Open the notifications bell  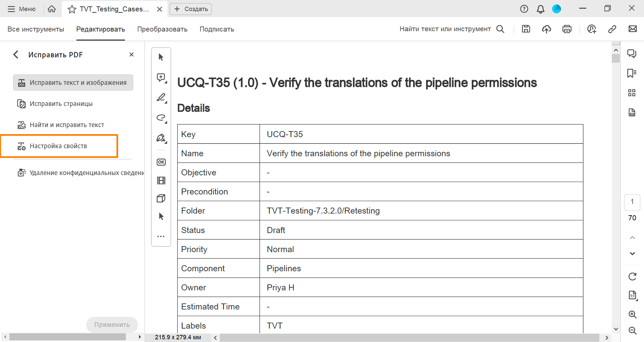pyautogui.click(x=540, y=9)
